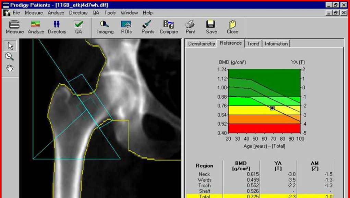350x198 pixels.
Task: Click the Wards T-score -3.5
Action: tap(291, 180)
